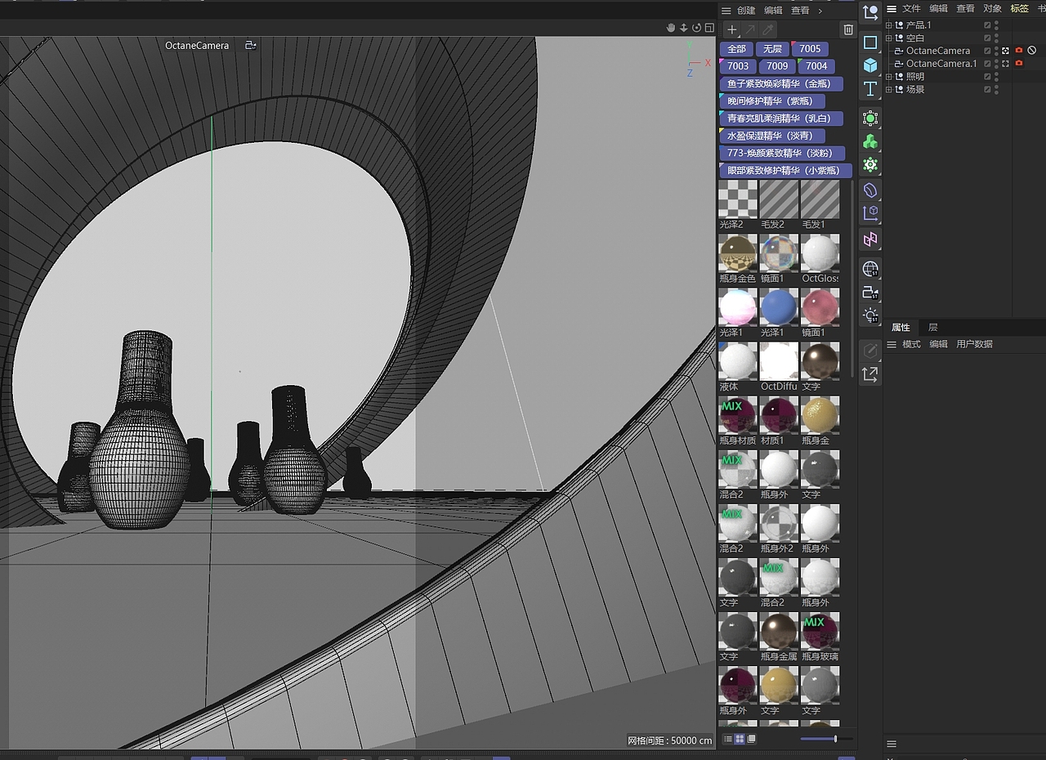Image resolution: width=1046 pixels, height=760 pixels.
Task: Adjust the material thumbnail size slider
Action: coord(826,739)
